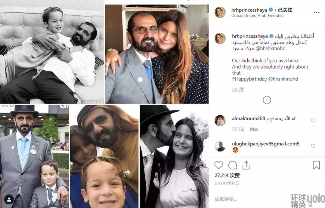Open ulugbekpanjiyev95gmail.com9's avatar
Screen dimensions: 325x208
pos(220,146)
